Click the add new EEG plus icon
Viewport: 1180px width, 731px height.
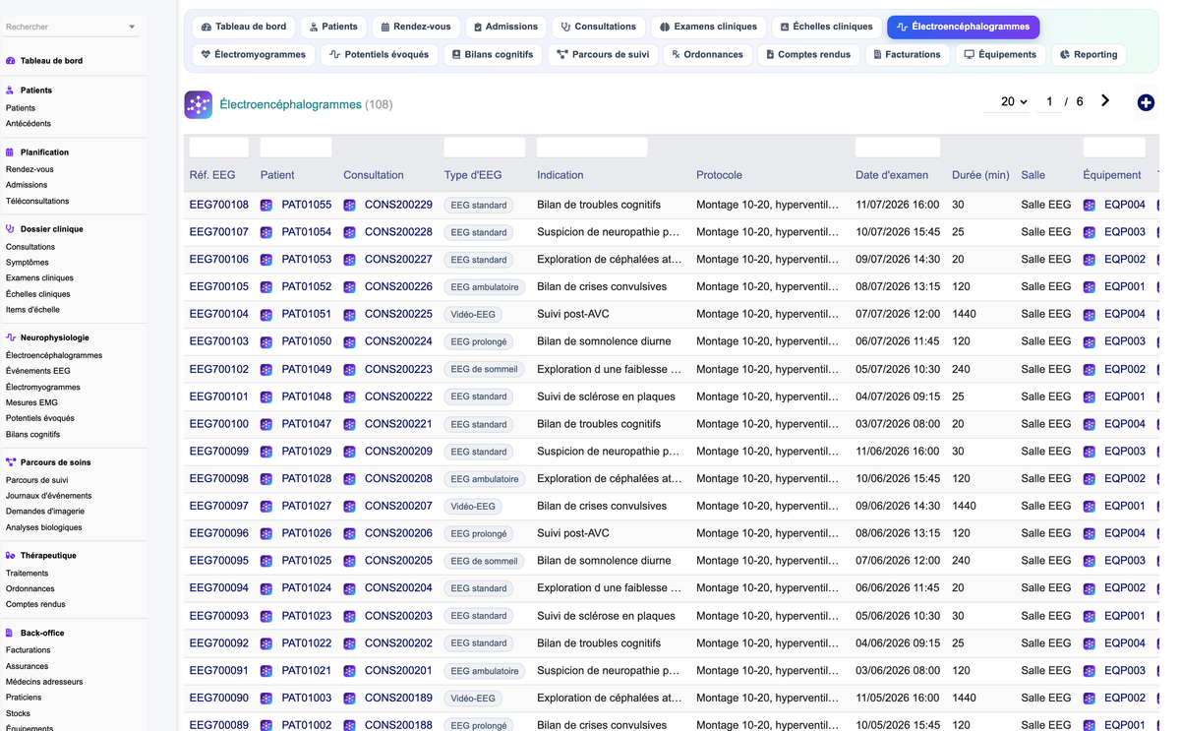pos(1146,102)
